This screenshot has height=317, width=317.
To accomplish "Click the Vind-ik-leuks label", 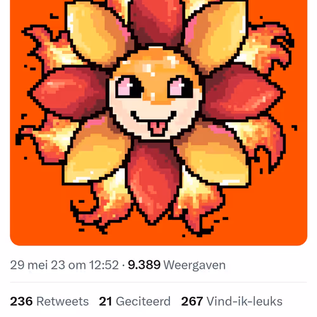I will coord(245,301).
